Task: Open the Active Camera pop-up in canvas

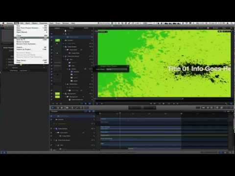Action: coord(101,32)
